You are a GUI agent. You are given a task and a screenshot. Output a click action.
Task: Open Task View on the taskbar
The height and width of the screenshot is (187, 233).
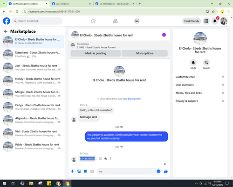(x=13, y=183)
